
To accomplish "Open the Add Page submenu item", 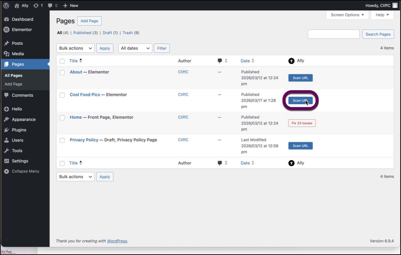I will pos(14,84).
